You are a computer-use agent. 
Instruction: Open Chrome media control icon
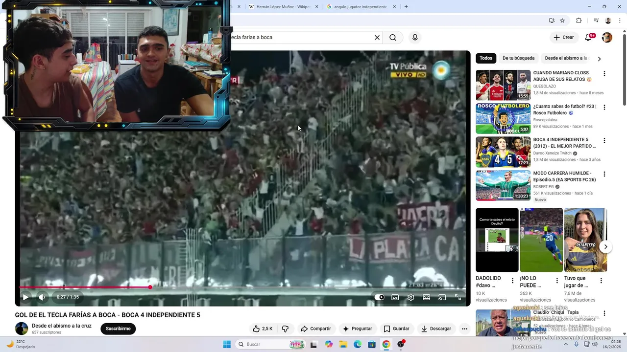coord(596,21)
